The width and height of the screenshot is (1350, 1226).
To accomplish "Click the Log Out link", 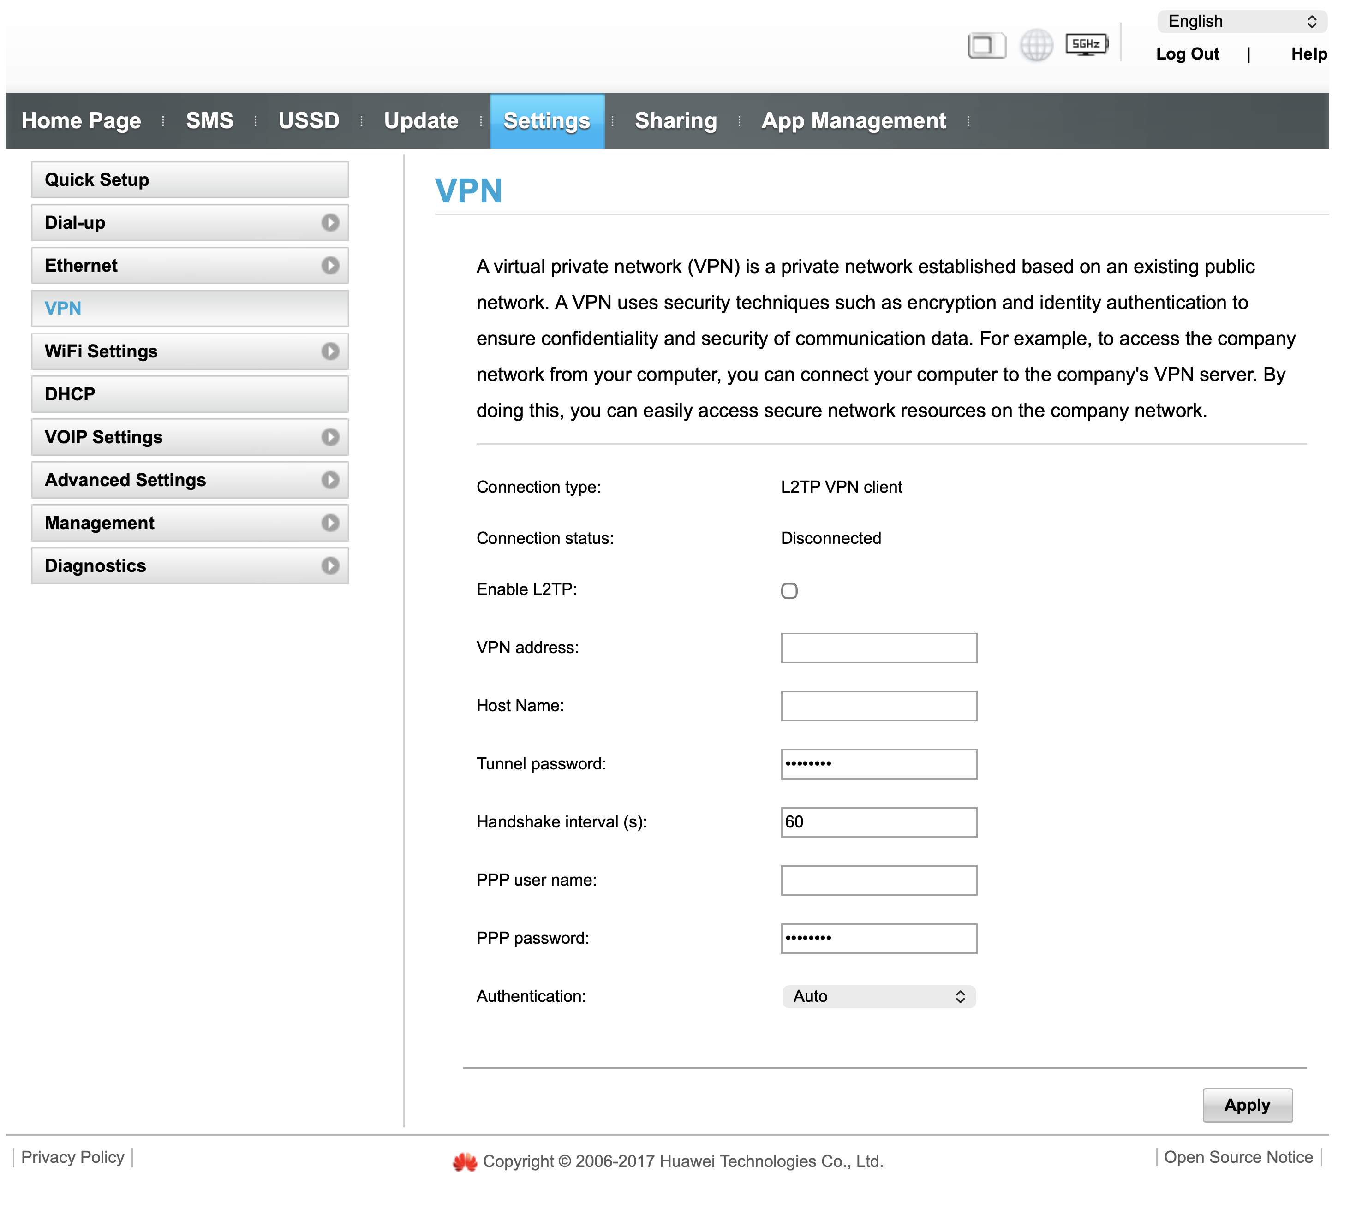I will 1187,54.
